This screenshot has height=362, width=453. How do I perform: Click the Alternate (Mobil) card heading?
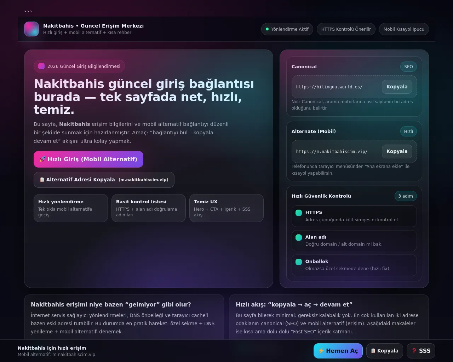(314, 131)
